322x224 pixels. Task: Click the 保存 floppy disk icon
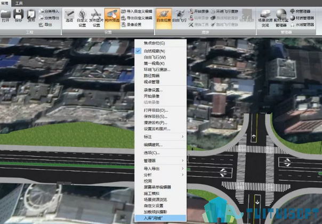coord(18,15)
